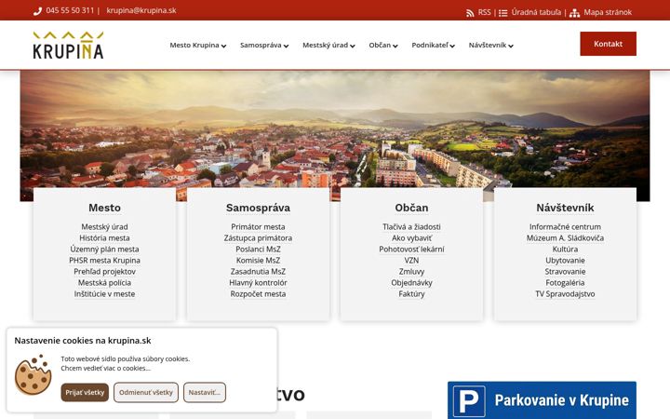Open the Inštitúcie v meste link
The image size is (670, 419).
(104, 293)
